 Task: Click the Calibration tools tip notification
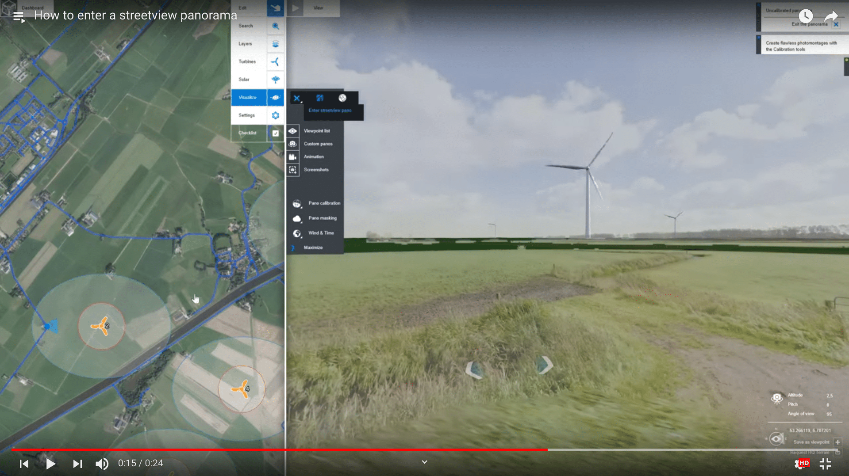(802, 46)
